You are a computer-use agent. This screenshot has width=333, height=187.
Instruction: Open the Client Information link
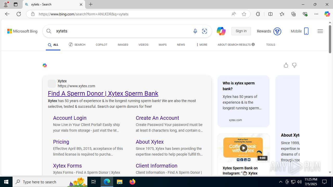tap(157, 166)
